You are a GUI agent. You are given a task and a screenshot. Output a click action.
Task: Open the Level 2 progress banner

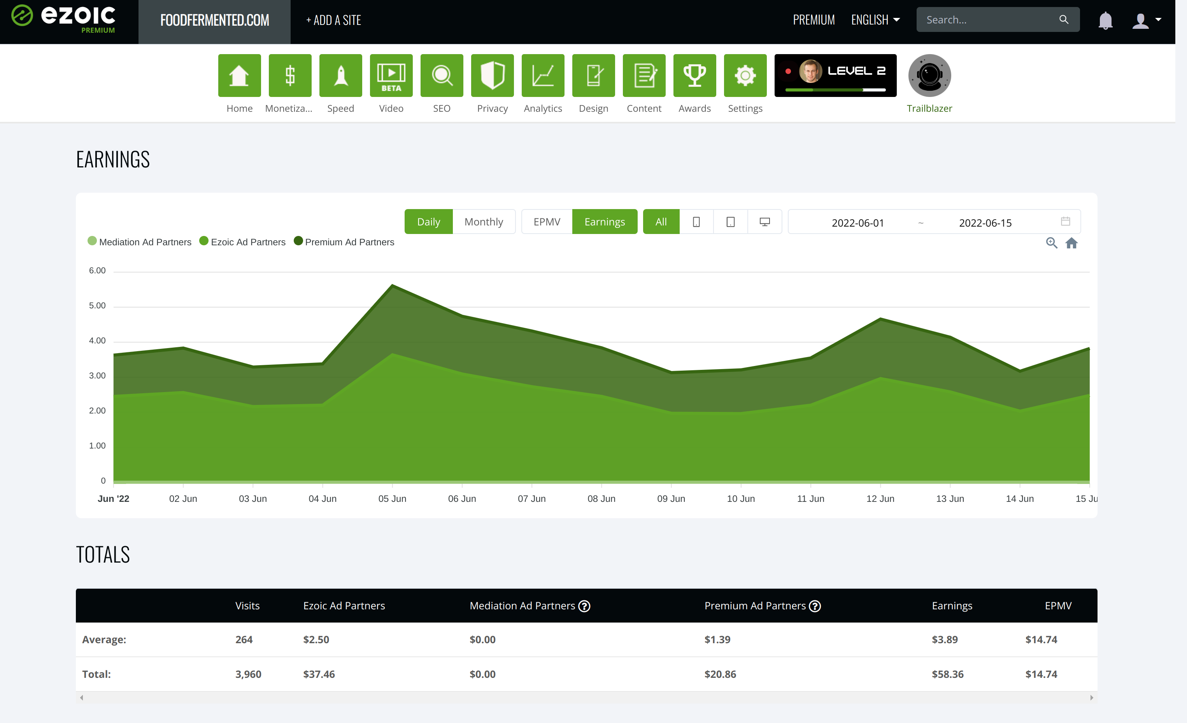(835, 75)
